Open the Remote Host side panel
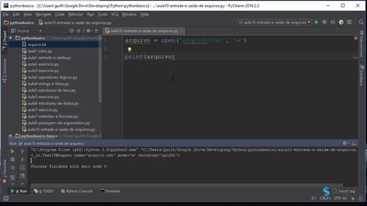Viewport: 367px width, 206px height. point(361,43)
